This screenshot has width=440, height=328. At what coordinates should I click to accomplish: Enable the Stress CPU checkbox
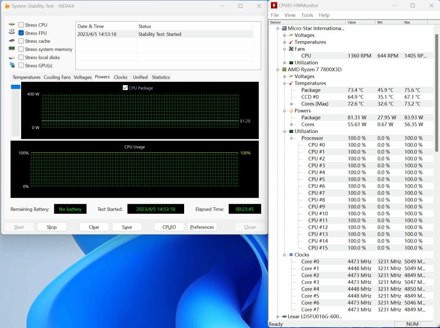click(x=21, y=25)
